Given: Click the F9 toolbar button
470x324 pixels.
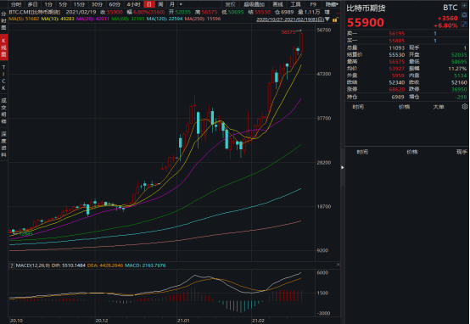Looking at the screenshot, I should pyautogui.click(x=313, y=4).
